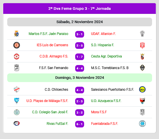Click the C.D. Chiloeches shield badge
Viewport: 159px width, 139px height.
point(16,89)
